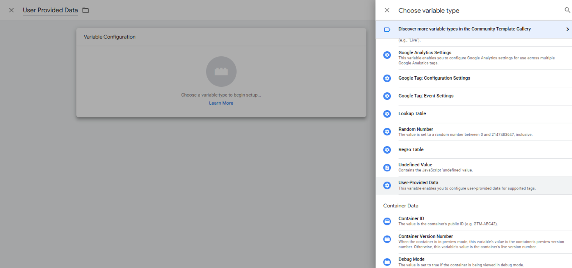Screen dimensions: 572x268
Task: Select Google Tag: Event Settings variable type
Action: (426, 96)
